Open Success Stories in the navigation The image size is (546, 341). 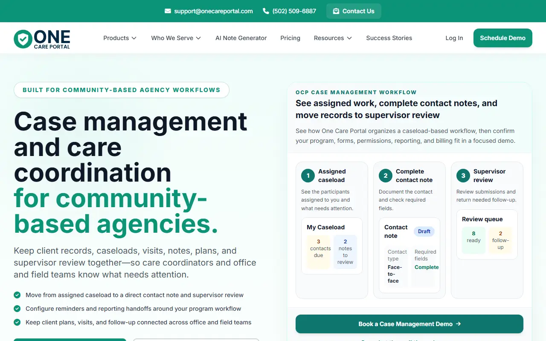(389, 38)
